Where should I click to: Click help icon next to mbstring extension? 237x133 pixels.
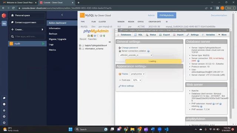click(x=201, y=106)
